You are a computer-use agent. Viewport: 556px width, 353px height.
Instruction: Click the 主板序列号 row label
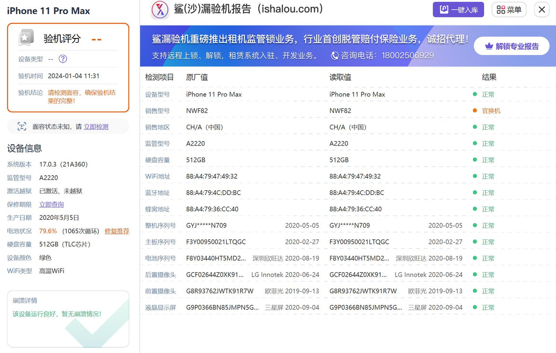160,242
